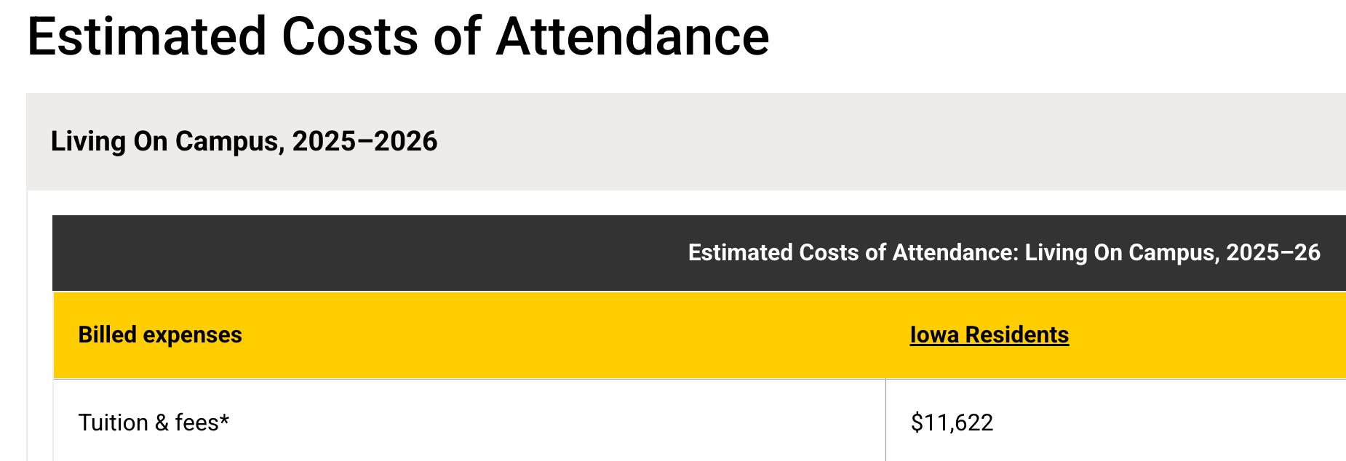This screenshot has width=1346, height=461.
Task: Click the word 'expenses' in the yellow header
Action: coord(192,334)
